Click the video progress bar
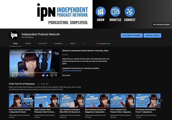The image size is (172, 120). (34, 73)
